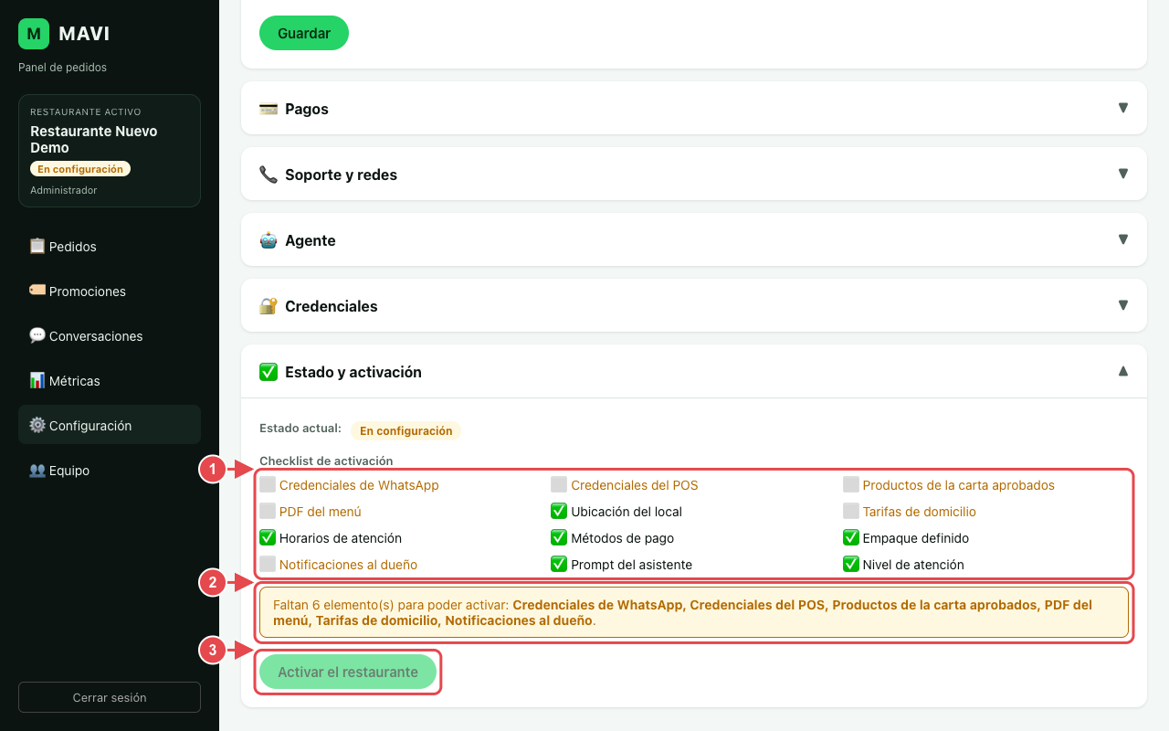Screen dimensions: 1169x731
Task: Toggle the Nivel de atención checkbox
Action: [x=851, y=564]
